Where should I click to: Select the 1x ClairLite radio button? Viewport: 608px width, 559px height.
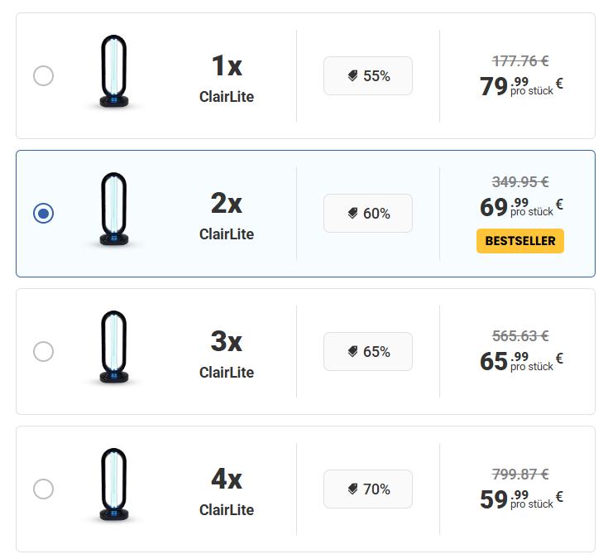pos(43,76)
